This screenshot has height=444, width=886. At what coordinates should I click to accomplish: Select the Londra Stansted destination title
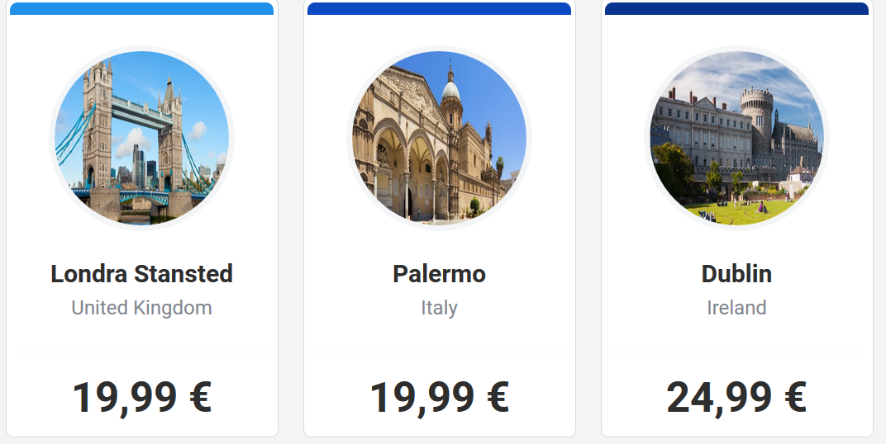pos(142,274)
